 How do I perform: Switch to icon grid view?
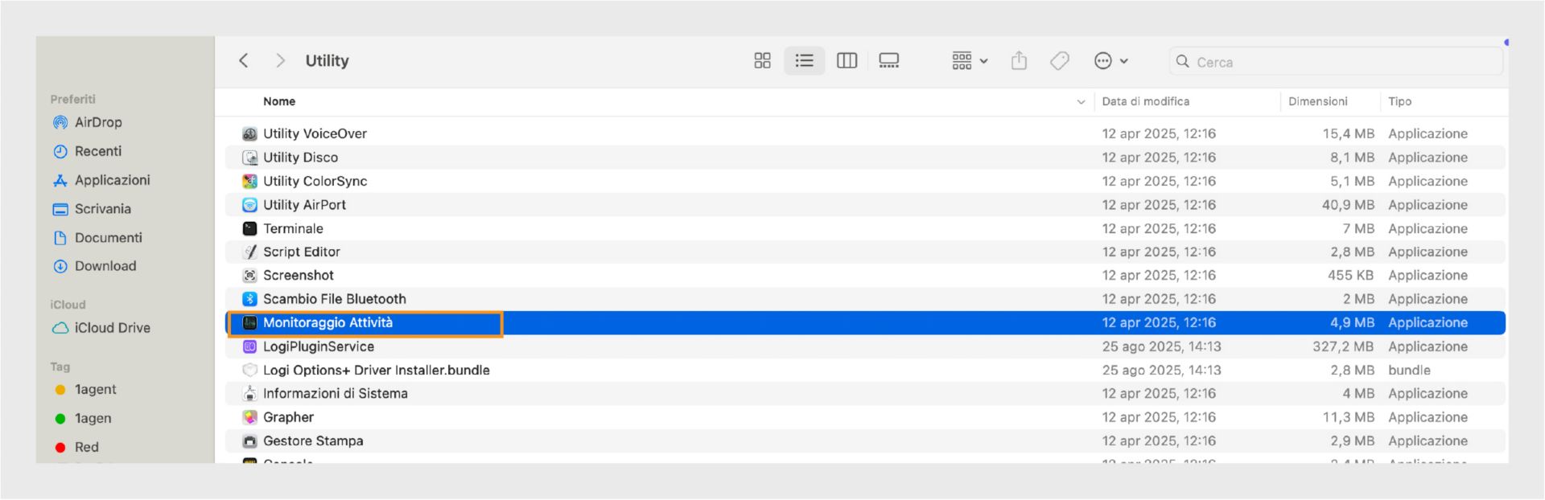click(x=762, y=61)
